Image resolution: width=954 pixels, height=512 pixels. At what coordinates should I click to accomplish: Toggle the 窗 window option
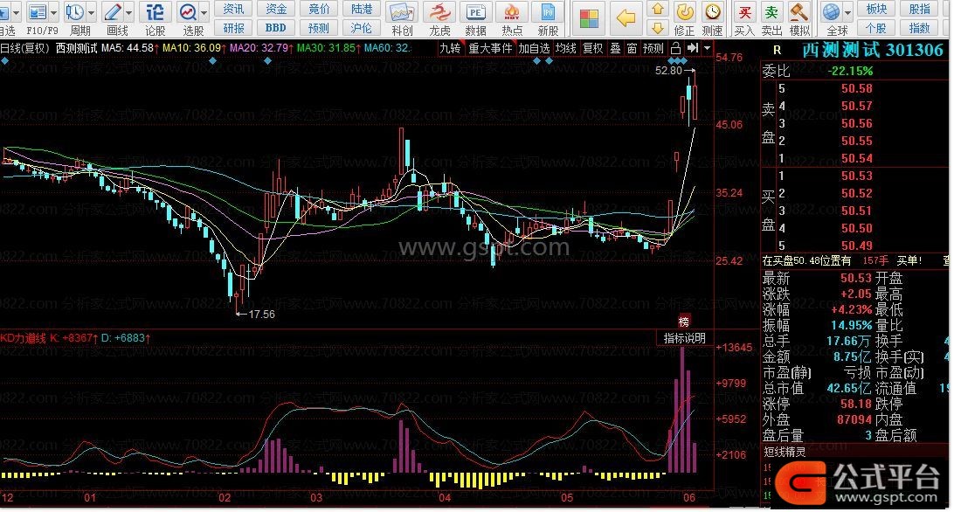pyautogui.click(x=633, y=48)
